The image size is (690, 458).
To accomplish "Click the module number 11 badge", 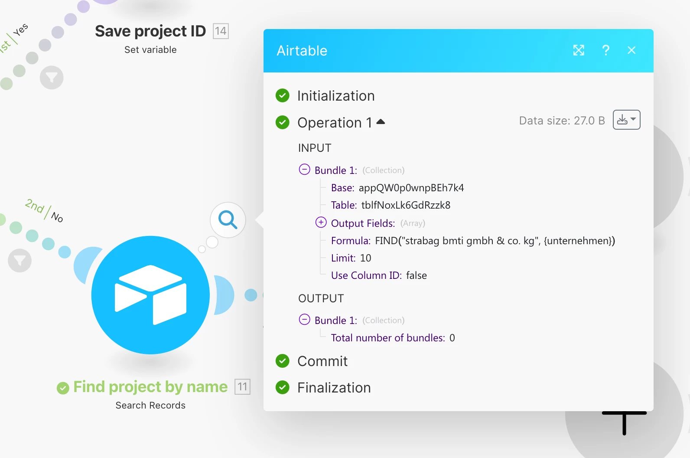I will point(242,386).
